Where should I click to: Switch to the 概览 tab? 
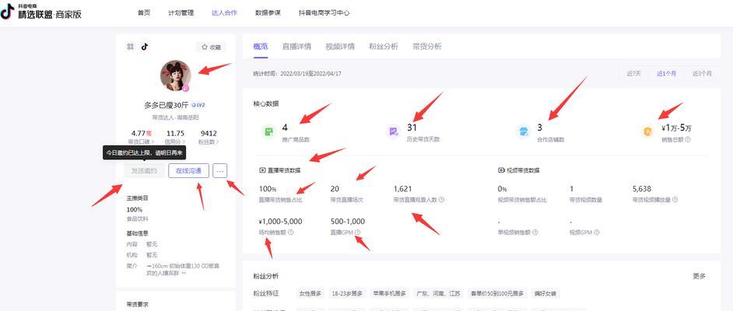261,46
